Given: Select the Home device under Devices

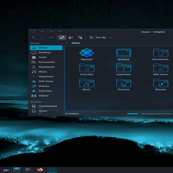Looking at the screenshot, I should [46, 111].
